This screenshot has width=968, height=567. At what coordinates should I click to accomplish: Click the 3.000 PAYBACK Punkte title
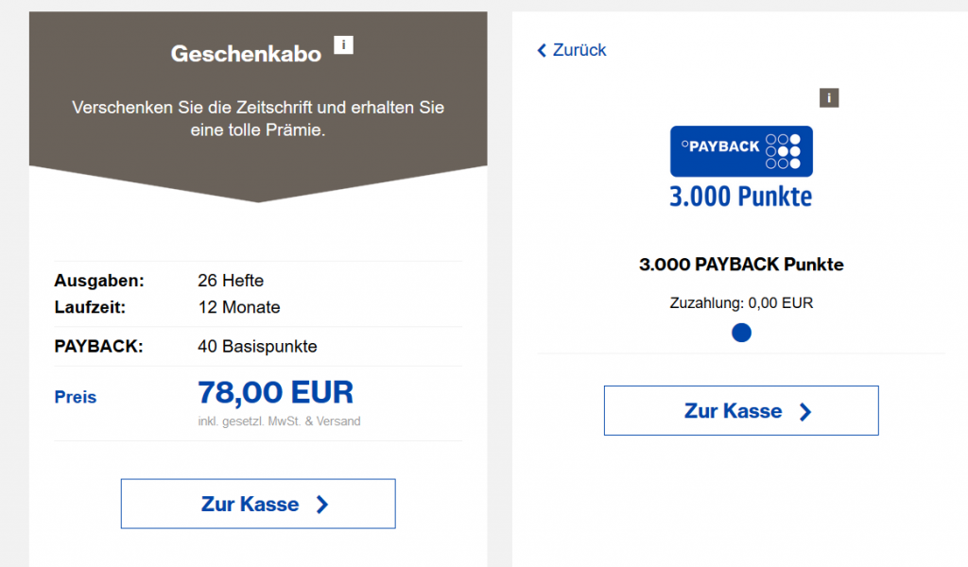(741, 265)
